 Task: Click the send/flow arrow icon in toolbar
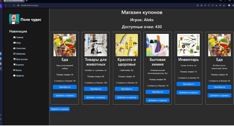(x=209, y=5)
